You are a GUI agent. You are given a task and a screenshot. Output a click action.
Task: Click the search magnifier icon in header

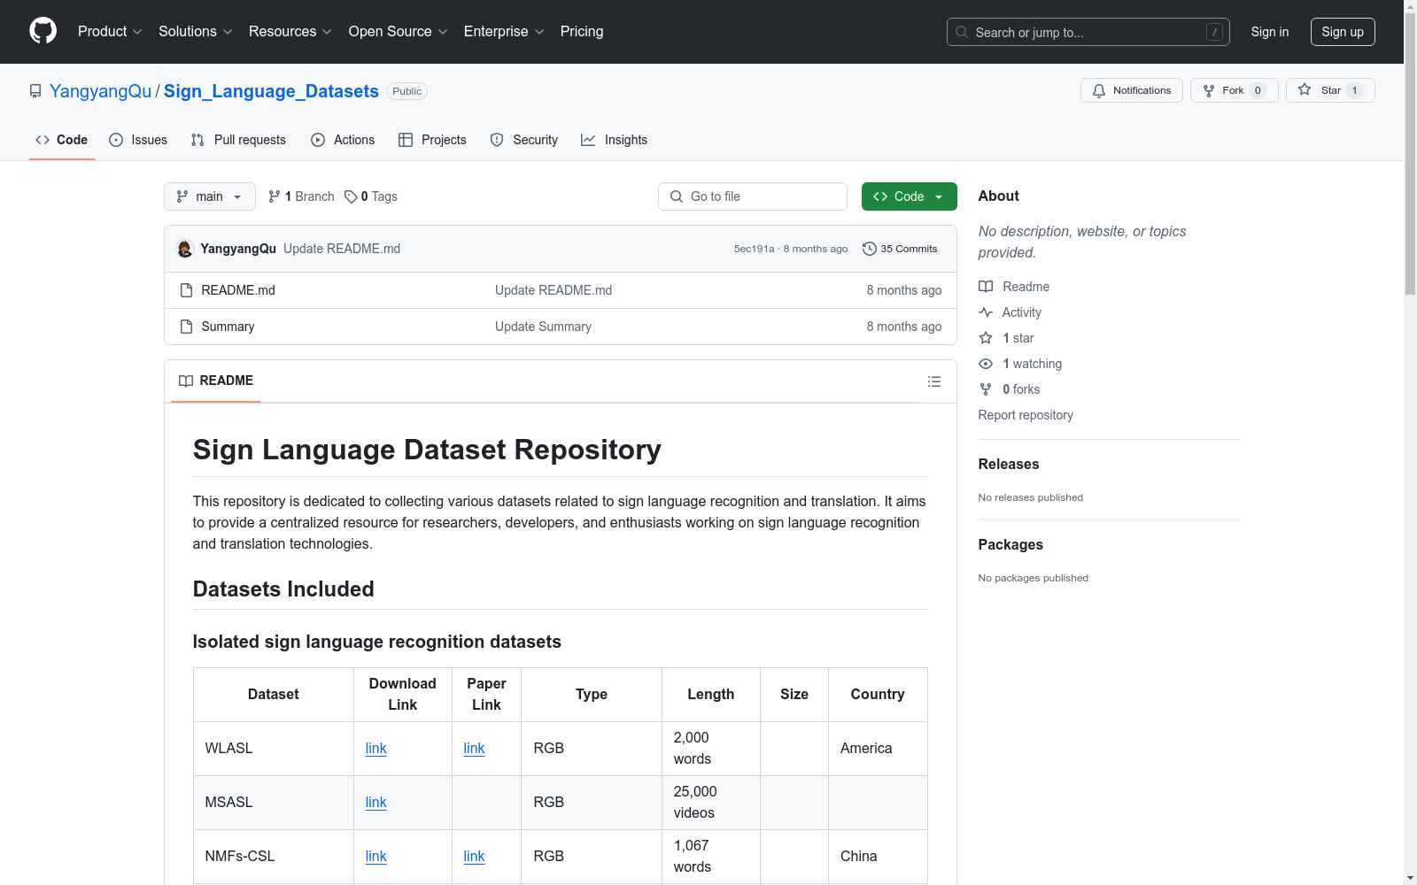pyautogui.click(x=962, y=32)
